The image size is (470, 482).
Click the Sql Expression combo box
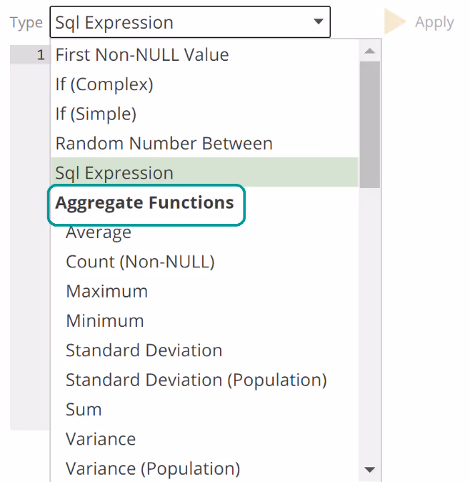179,22
